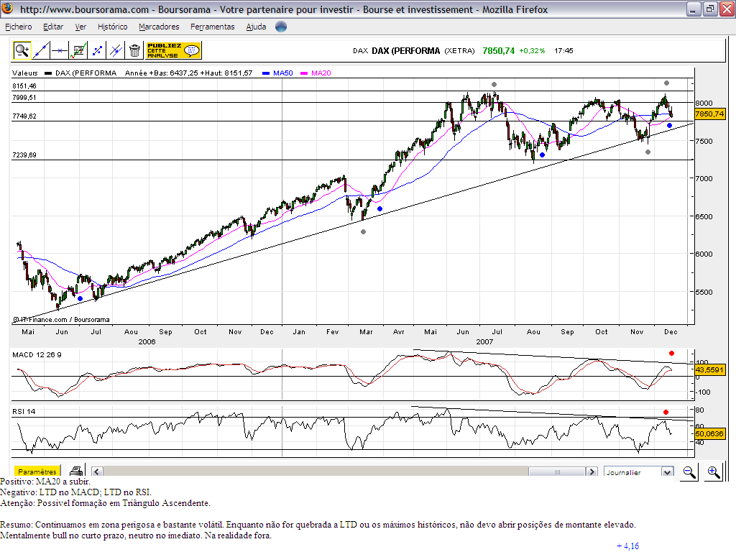The height and width of the screenshot is (552, 736).
Task: Click the trash bin delete tool
Action: 134,50
